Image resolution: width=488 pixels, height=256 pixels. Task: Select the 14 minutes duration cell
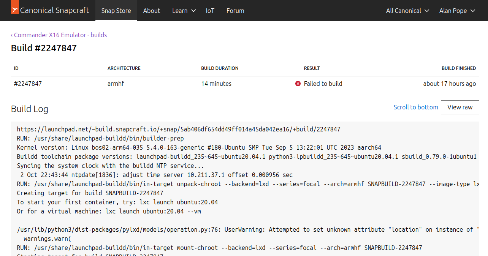pos(216,84)
